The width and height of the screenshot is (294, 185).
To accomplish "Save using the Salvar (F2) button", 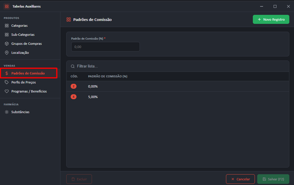I will (x=273, y=179).
